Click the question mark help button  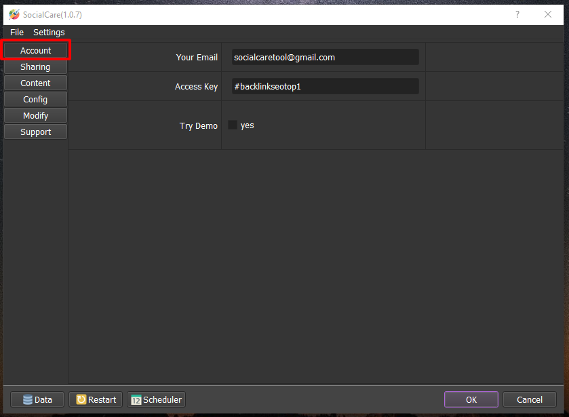[x=517, y=14]
